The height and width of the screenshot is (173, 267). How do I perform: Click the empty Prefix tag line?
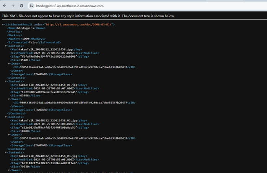(15, 32)
